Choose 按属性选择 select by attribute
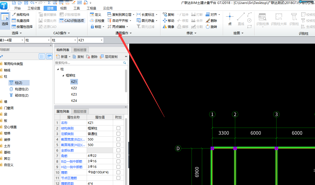Viewport: 315px width, 185px height. tap(22, 27)
